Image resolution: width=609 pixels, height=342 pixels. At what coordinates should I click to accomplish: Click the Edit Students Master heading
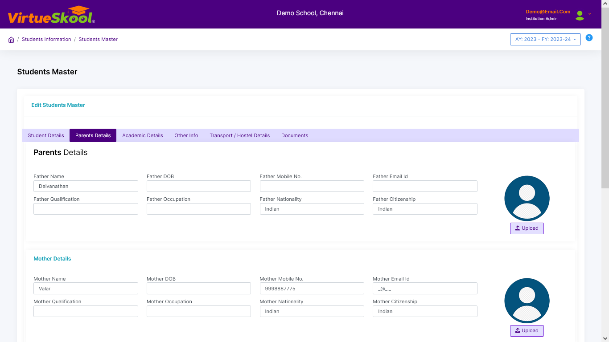click(x=58, y=105)
